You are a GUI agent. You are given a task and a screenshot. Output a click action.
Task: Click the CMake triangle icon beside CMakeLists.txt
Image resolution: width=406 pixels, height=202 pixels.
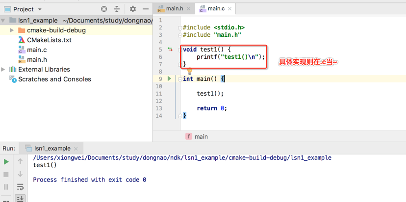(22, 40)
